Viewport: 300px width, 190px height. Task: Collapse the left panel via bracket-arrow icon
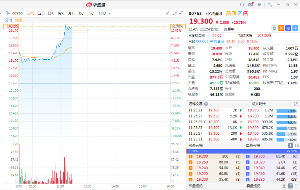point(8,13)
